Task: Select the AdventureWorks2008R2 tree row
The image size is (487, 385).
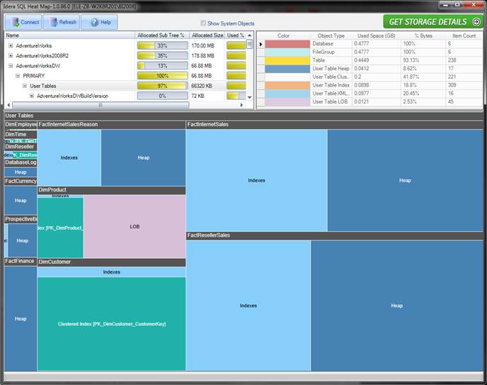Action: tap(42, 56)
